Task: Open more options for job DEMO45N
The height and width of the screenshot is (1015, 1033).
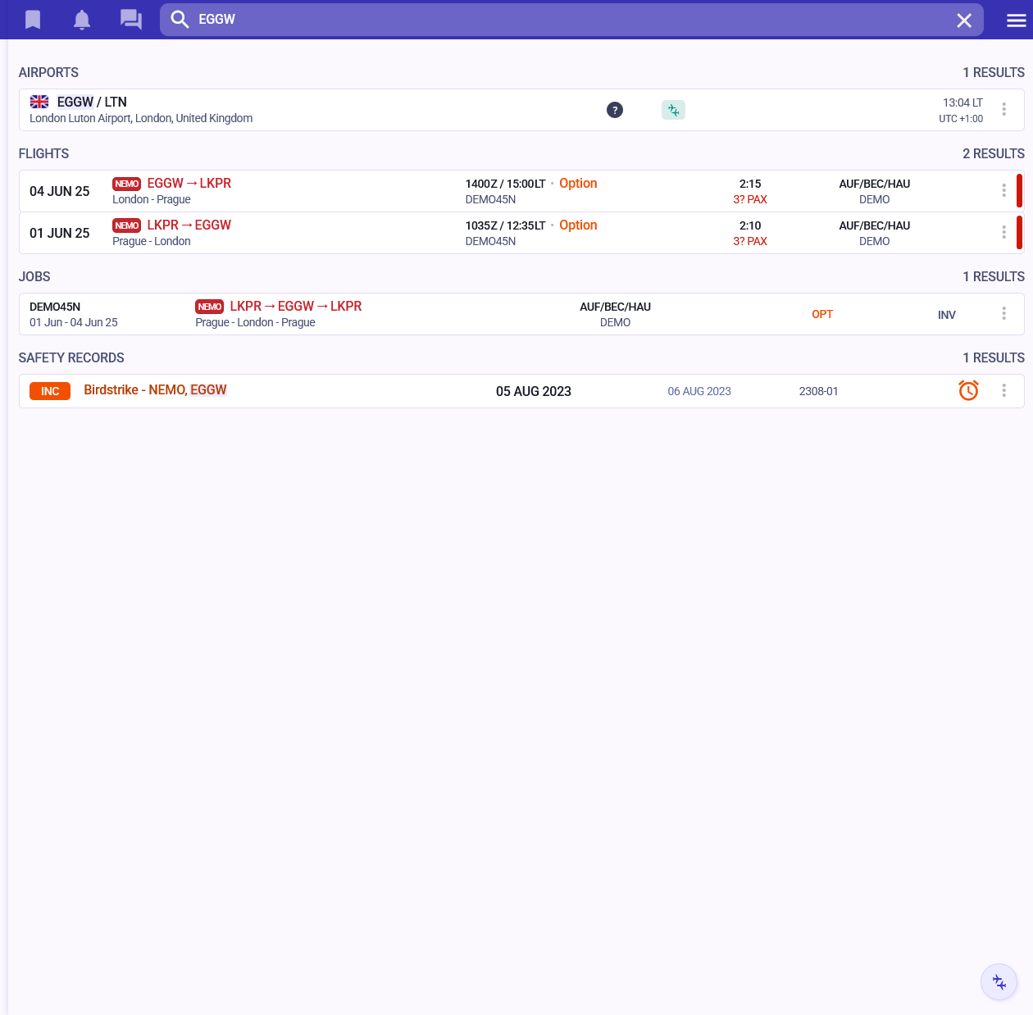Action: 1003,314
